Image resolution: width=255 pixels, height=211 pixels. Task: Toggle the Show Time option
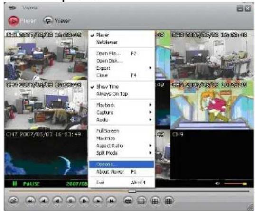[122, 87]
